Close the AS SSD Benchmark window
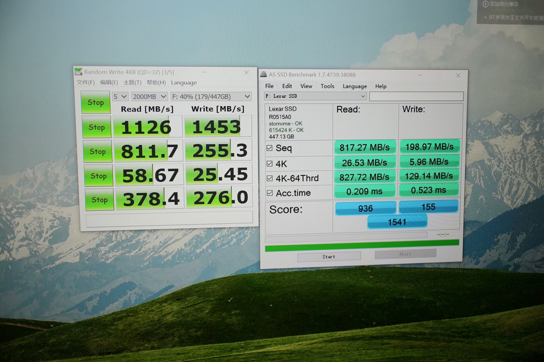The image size is (544, 362). pos(458,75)
